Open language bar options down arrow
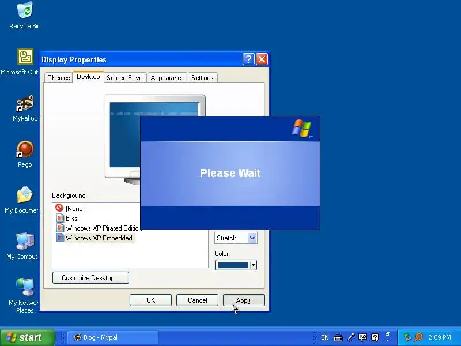Screen dimensions: 461x346 [387, 340]
